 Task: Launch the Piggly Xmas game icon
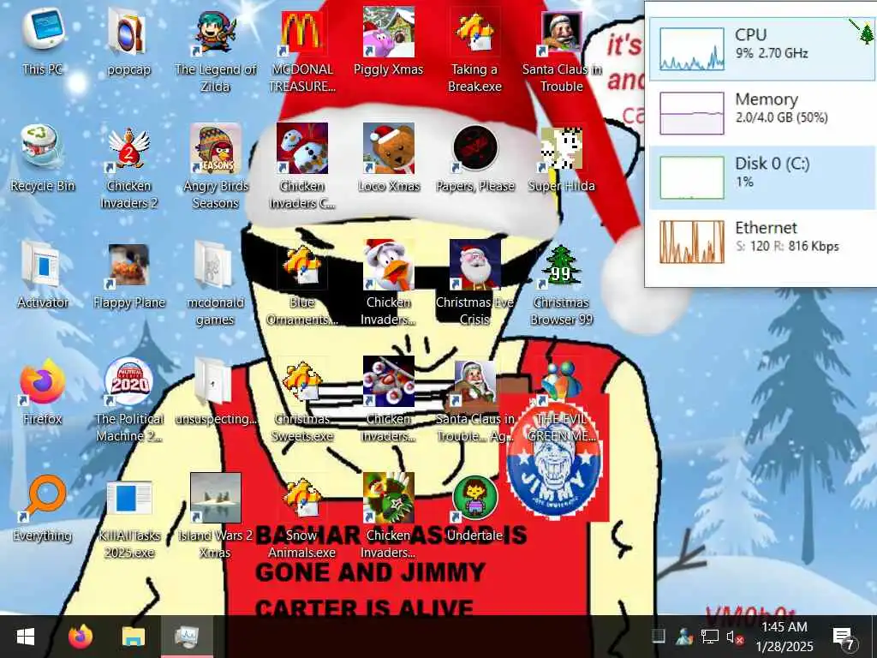(388, 42)
